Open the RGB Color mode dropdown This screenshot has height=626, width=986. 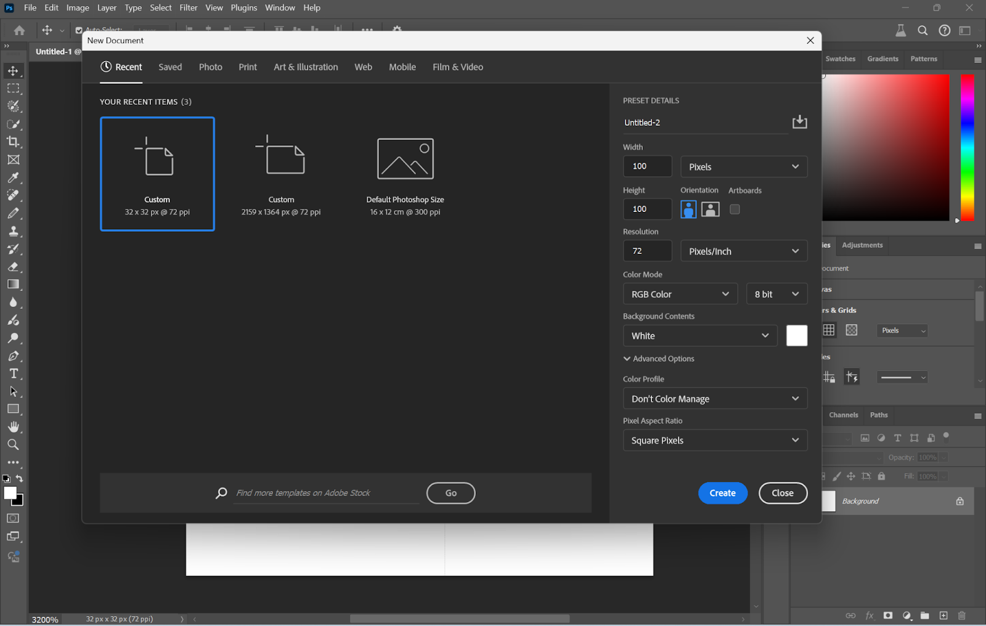(x=680, y=295)
